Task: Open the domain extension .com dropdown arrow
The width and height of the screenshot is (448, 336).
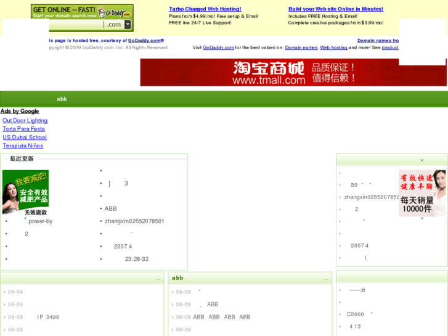Action: [x=128, y=25]
